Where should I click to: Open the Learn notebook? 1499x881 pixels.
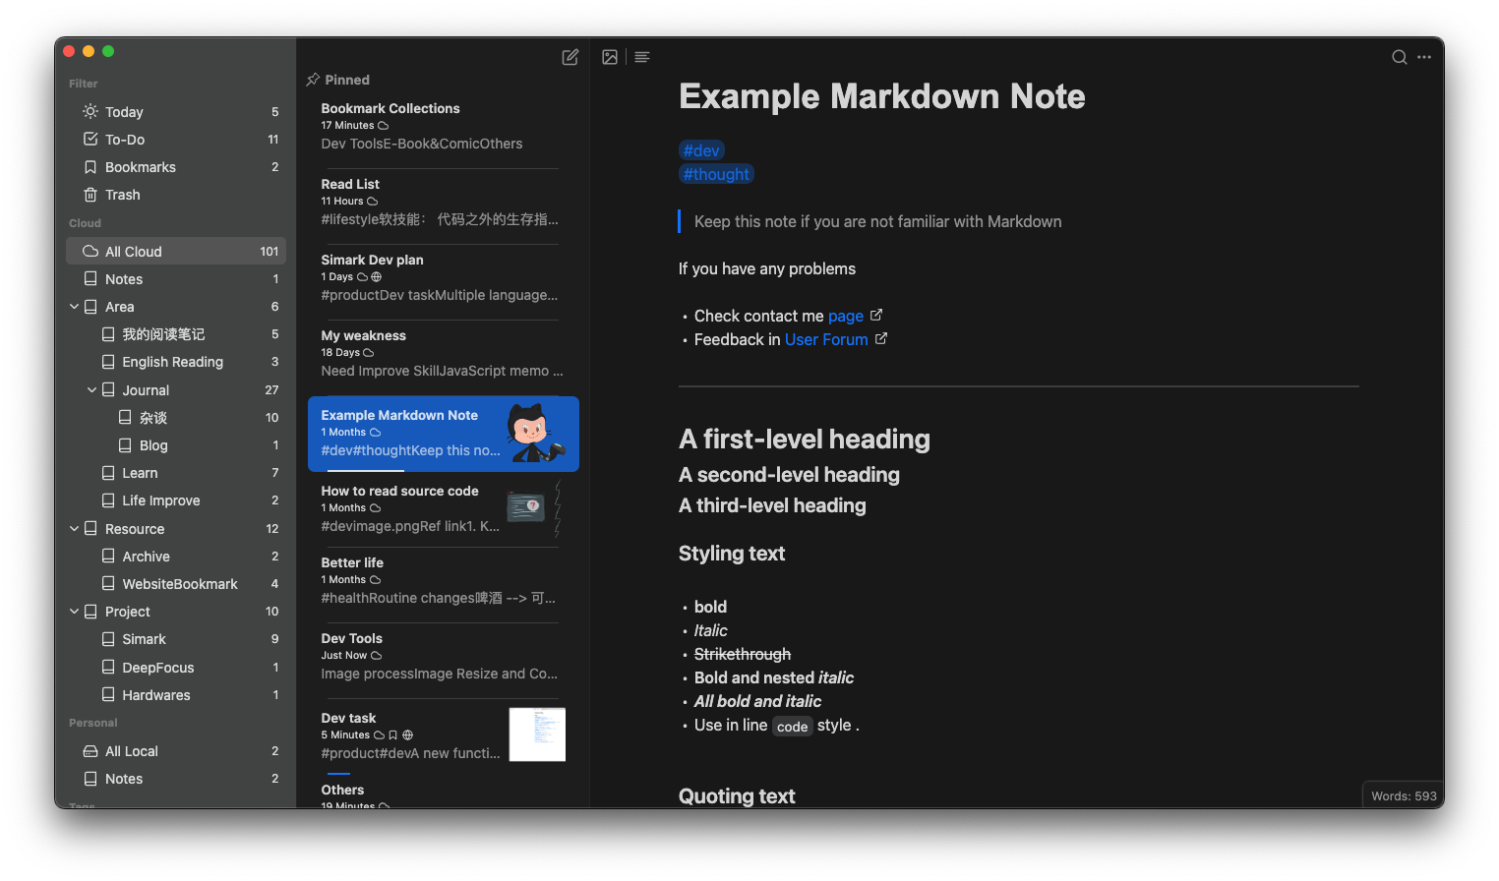click(176, 472)
